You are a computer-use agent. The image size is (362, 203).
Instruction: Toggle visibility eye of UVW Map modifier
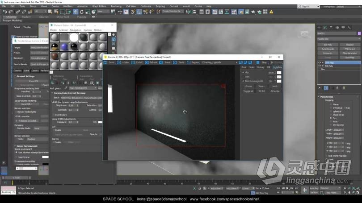click(x=320, y=62)
